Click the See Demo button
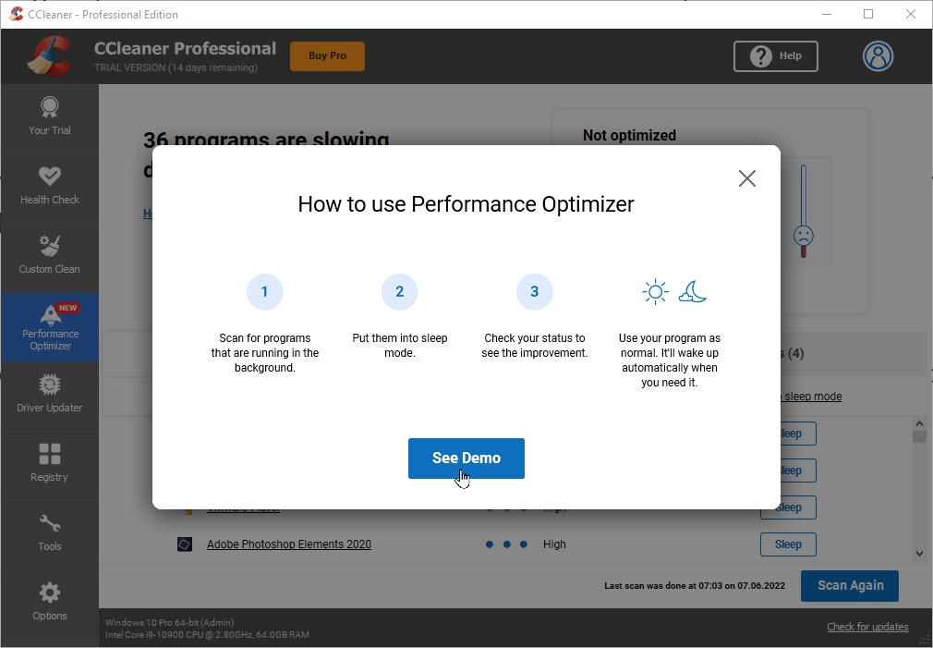This screenshot has height=648, width=933. pyautogui.click(x=466, y=458)
